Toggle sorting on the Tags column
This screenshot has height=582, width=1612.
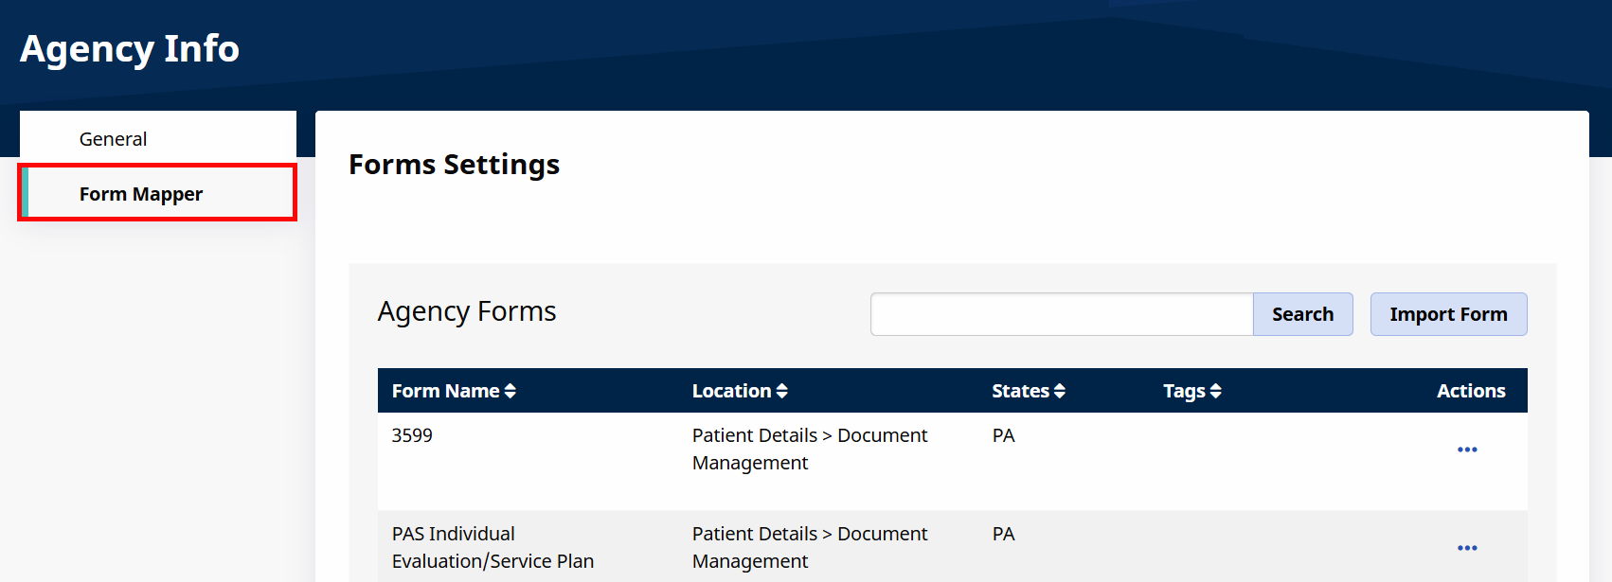(x=1215, y=391)
